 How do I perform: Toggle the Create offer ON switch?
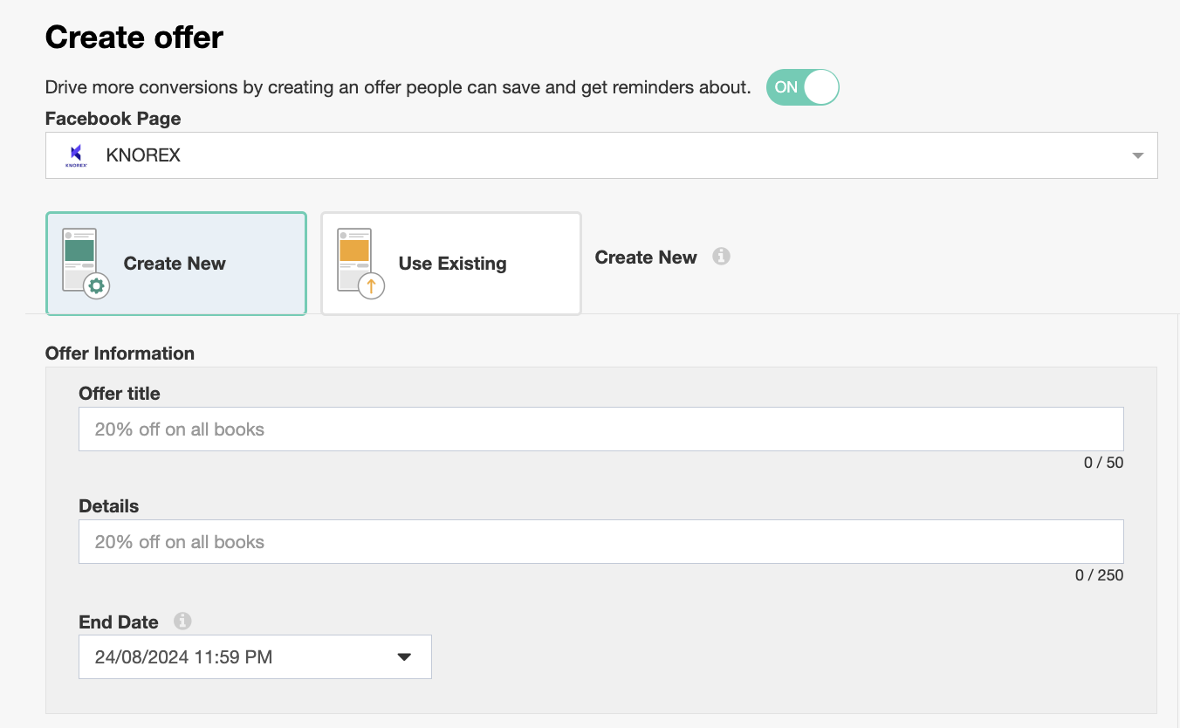pos(802,87)
